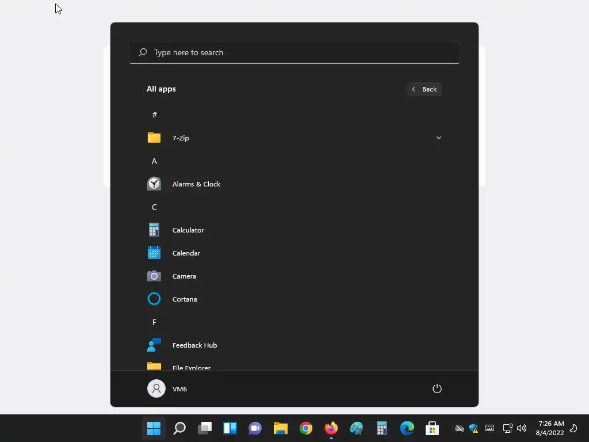Click the Windows Start button on taskbar
Image resolution: width=589 pixels, height=442 pixels.
pos(154,428)
